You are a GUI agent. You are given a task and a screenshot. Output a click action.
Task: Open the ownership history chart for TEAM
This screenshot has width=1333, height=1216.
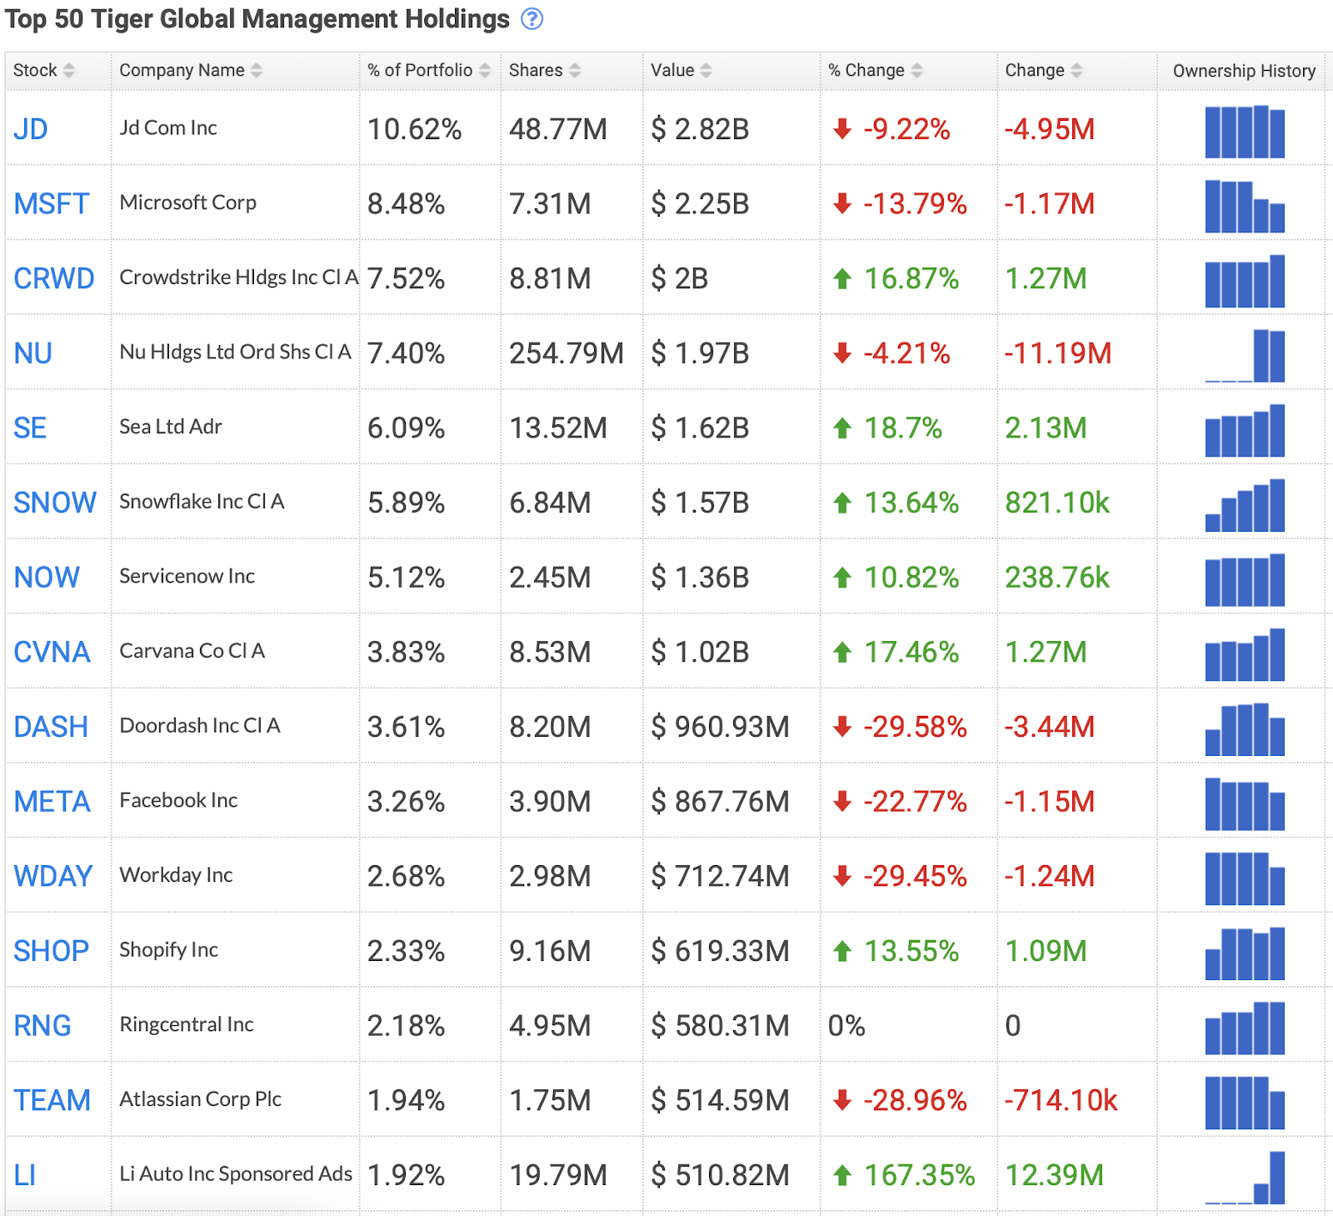coord(1245,1103)
